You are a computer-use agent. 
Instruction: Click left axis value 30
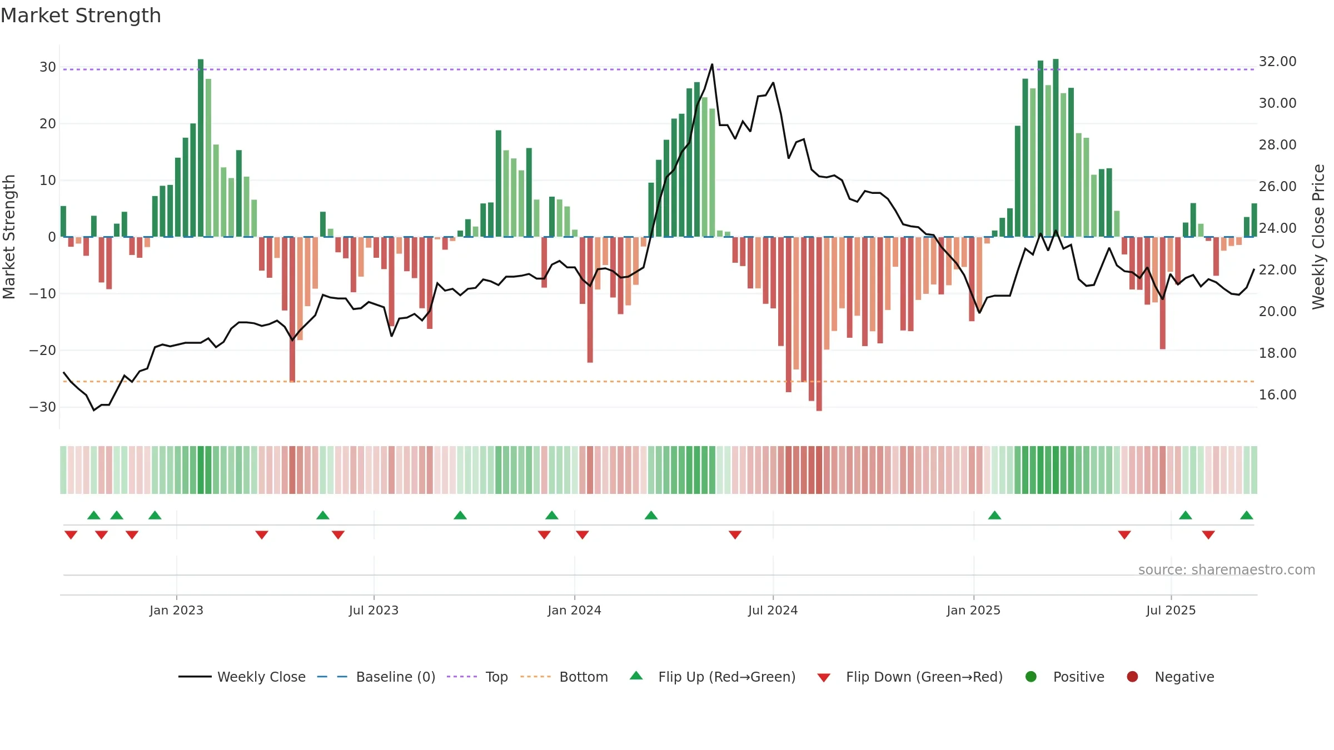click(x=48, y=67)
